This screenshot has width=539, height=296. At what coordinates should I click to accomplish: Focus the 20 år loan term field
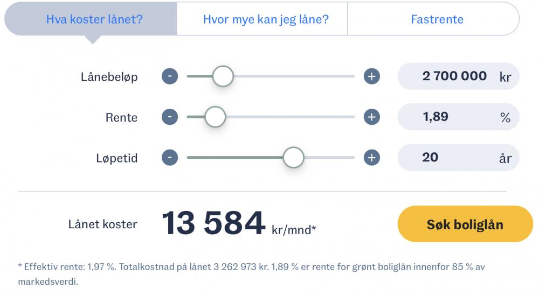458,158
